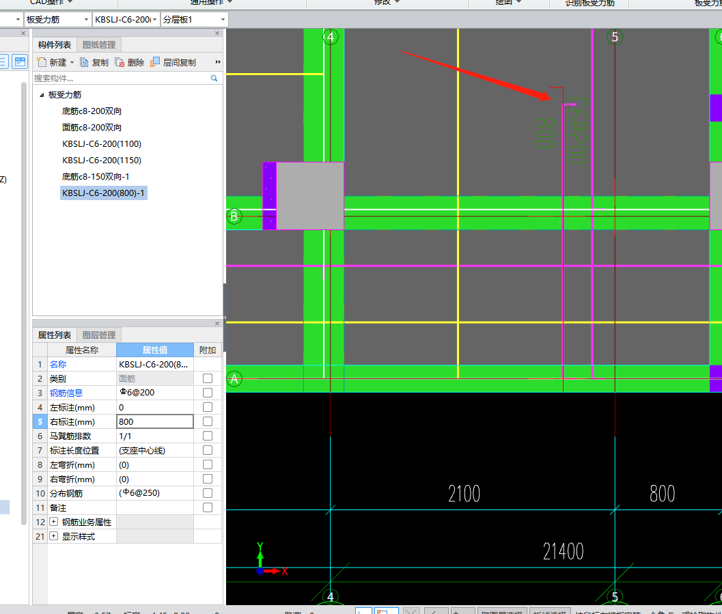Click the 名称 value cell KBSLJ-C6-200(8...
The image size is (722, 614).
[154, 364]
